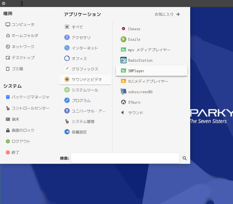
Task: Select the インターネット category icon
Action: coord(67,48)
